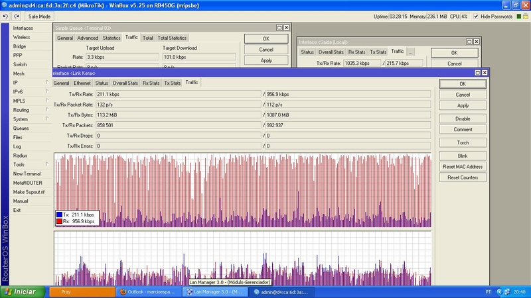This screenshot has height=298, width=531.
Task: Click Make Supout.rif
Action: [x=29, y=192]
